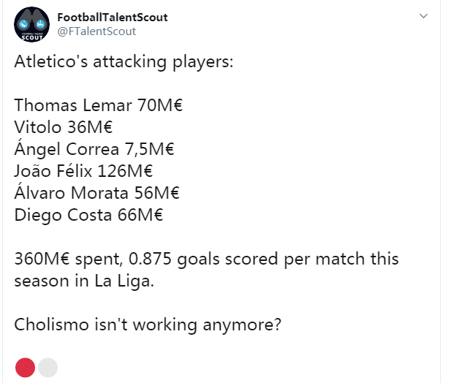Click the Vitolo 36M€ line
Image resolution: width=451 pixels, height=383 pixels.
pos(64,127)
